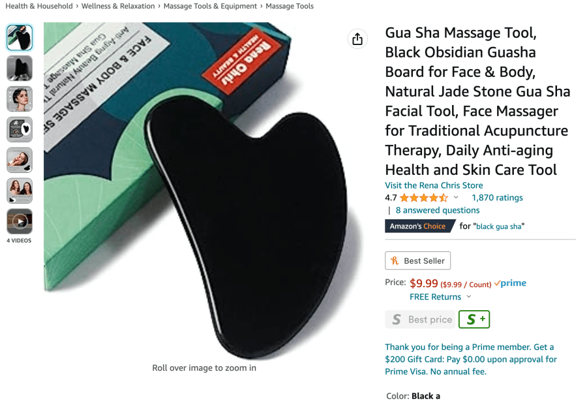Expand the star rating dropdown chevron

click(456, 197)
